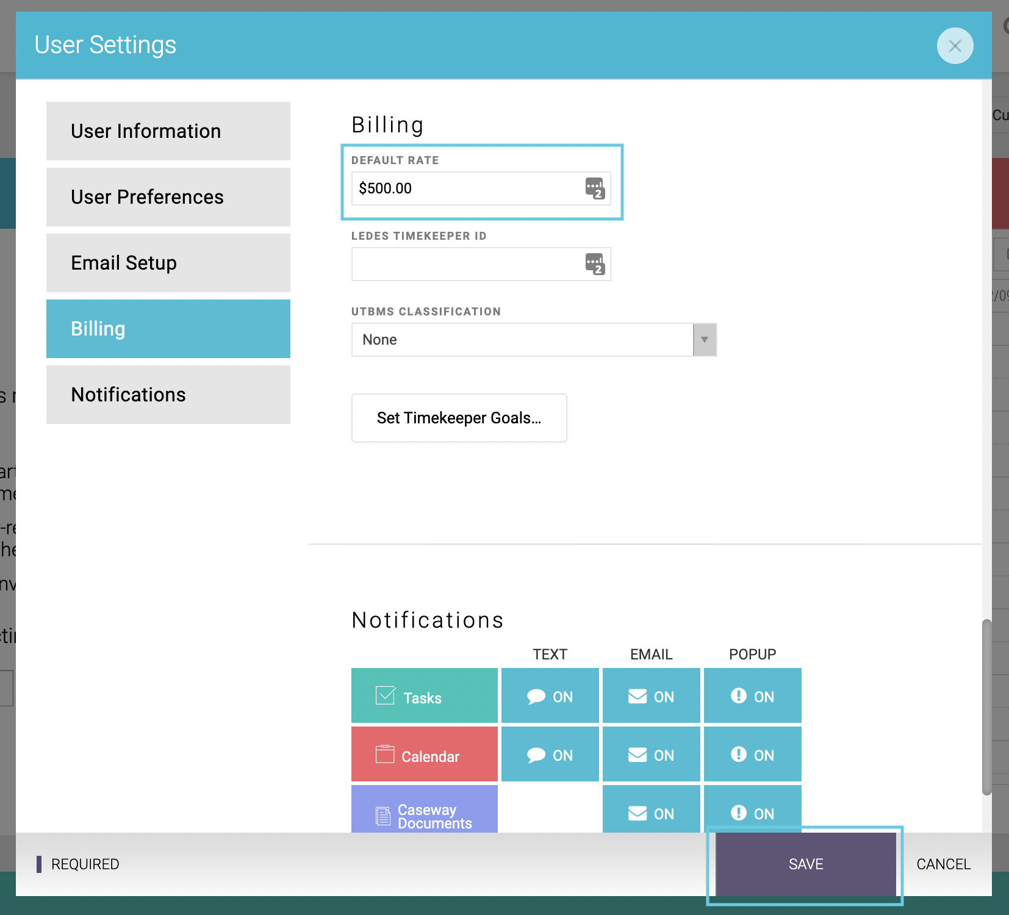The image size is (1009, 915).
Task: Click the calendar icon on the Calendar row
Action: (x=385, y=753)
